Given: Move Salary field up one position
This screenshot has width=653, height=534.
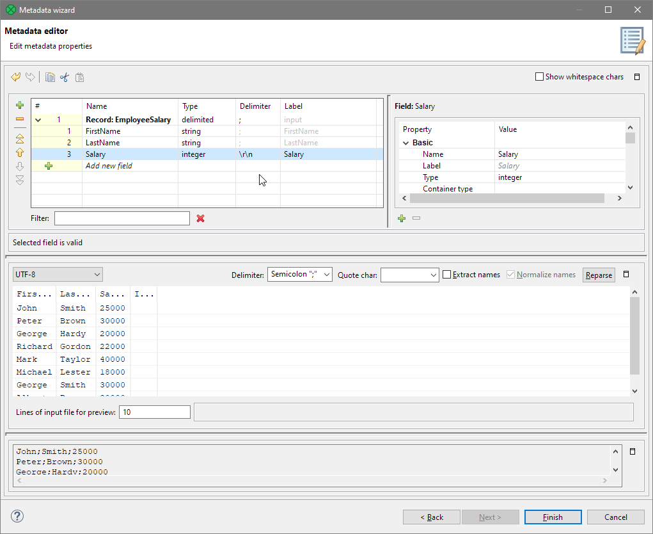Looking at the screenshot, I should tap(20, 152).
